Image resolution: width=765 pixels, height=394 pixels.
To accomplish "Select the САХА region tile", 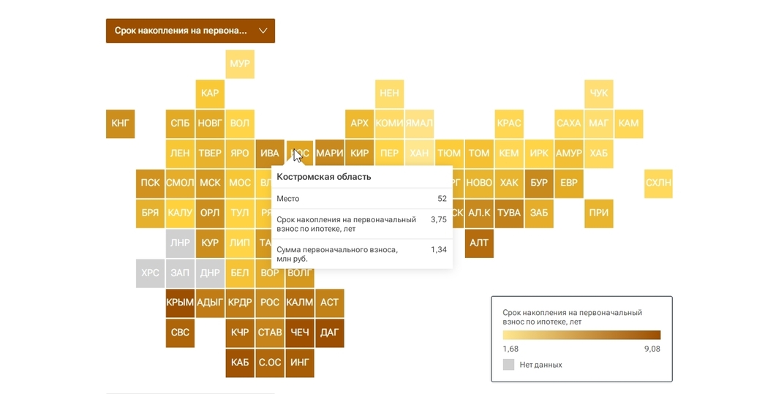I will (x=568, y=124).
